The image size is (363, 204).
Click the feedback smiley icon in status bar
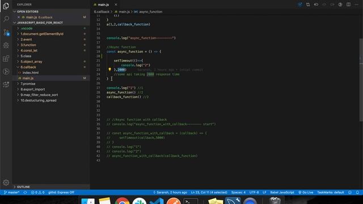pyautogui.click(x=350, y=193)
